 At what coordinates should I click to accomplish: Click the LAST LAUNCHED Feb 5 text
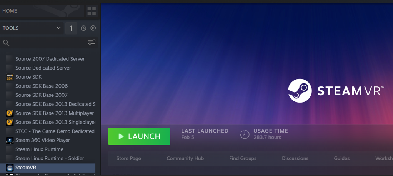coord(205,134)
